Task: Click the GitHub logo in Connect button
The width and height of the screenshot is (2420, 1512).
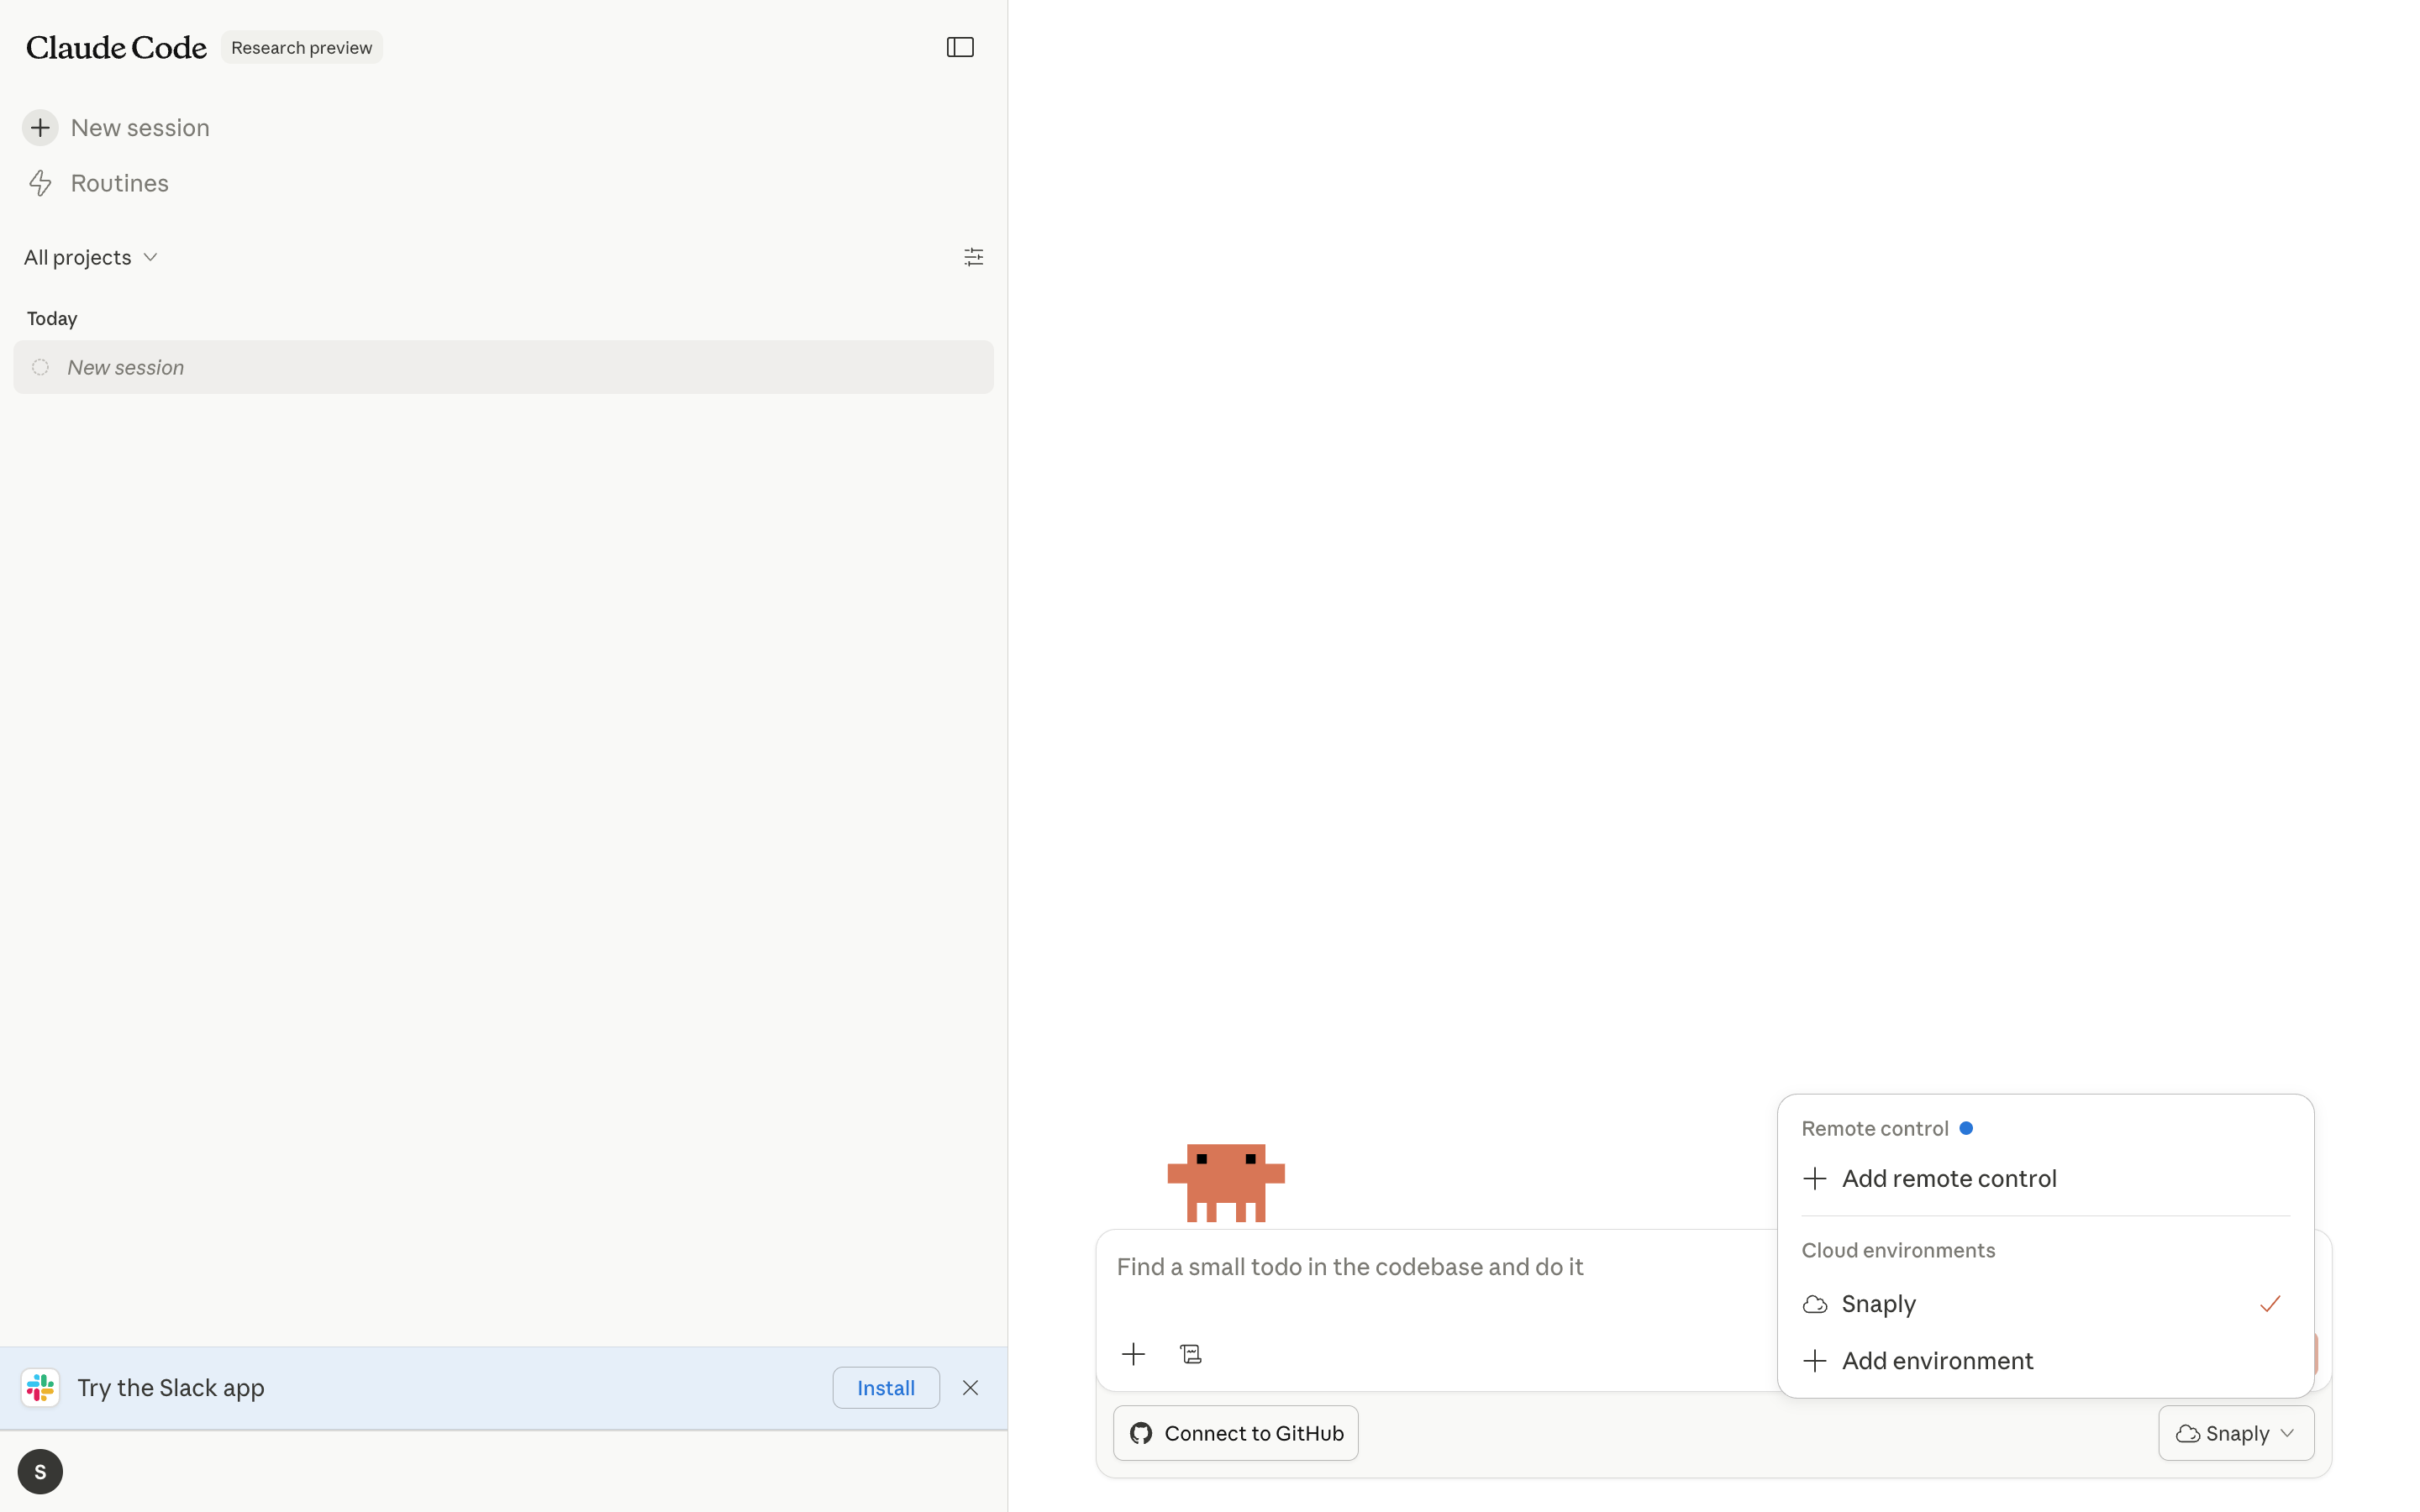Action: [x=1140, y=1433]
